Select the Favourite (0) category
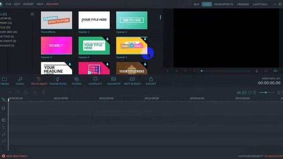The image size is (283, 159). (x=7, y=45)
